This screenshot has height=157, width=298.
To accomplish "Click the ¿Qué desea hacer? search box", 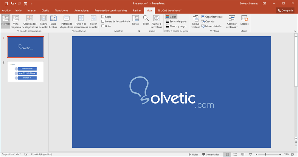I will pos(170,10).
